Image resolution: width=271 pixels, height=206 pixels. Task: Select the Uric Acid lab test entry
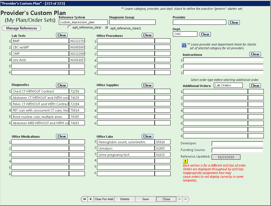point(40,60)
